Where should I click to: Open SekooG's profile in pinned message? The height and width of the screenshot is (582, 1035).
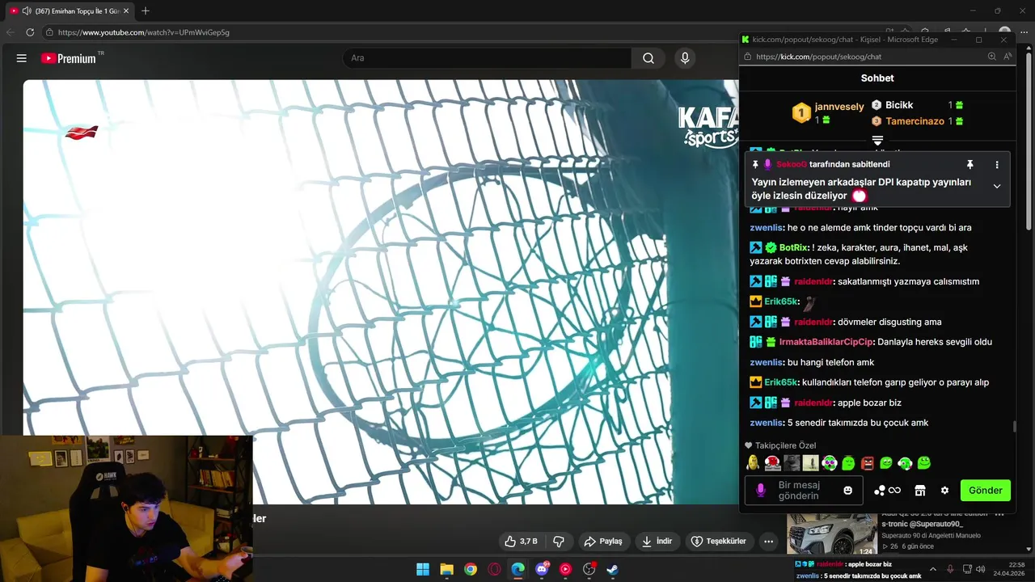click(792, 164)
